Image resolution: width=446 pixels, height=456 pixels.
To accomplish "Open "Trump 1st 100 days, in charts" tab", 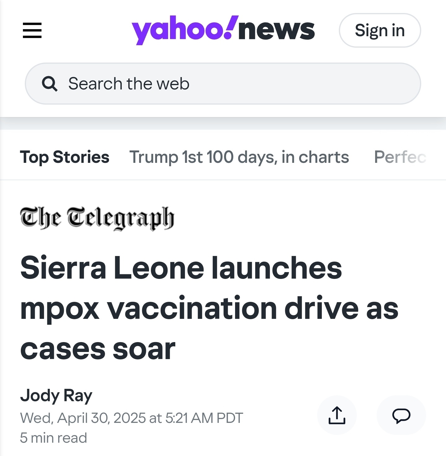I will point(239,157).
